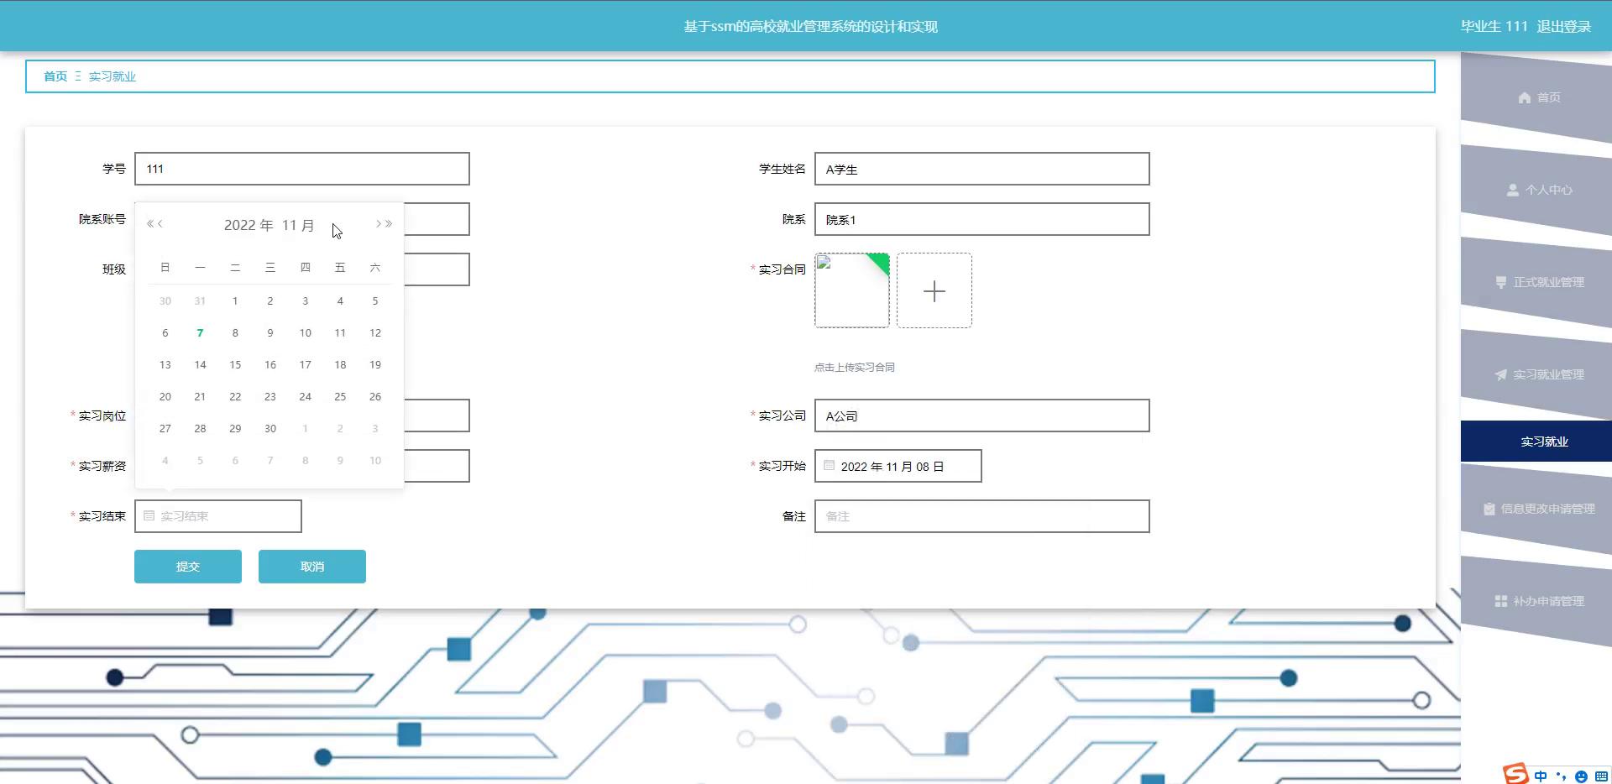Open the 2022 年 year picker
Screen dimensions: 1612x784
249,225
